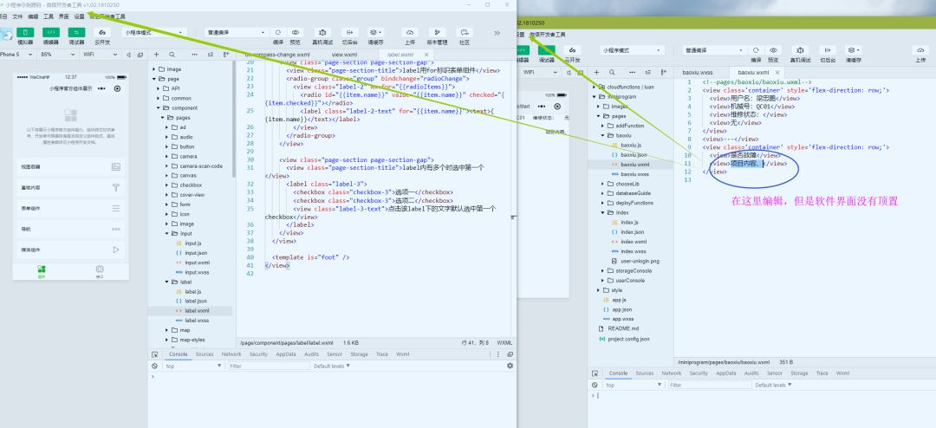Switch to Network tab in left devtools
This screenshot has width=936, height=428.
click(x=231, y=354)
